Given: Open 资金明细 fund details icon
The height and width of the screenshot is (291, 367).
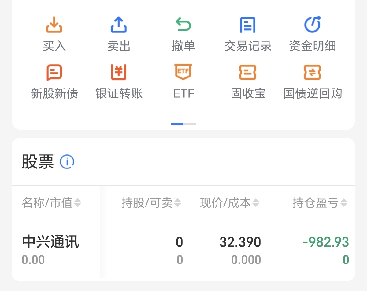Looking at the screenshot, I should (x=312, y=24).
